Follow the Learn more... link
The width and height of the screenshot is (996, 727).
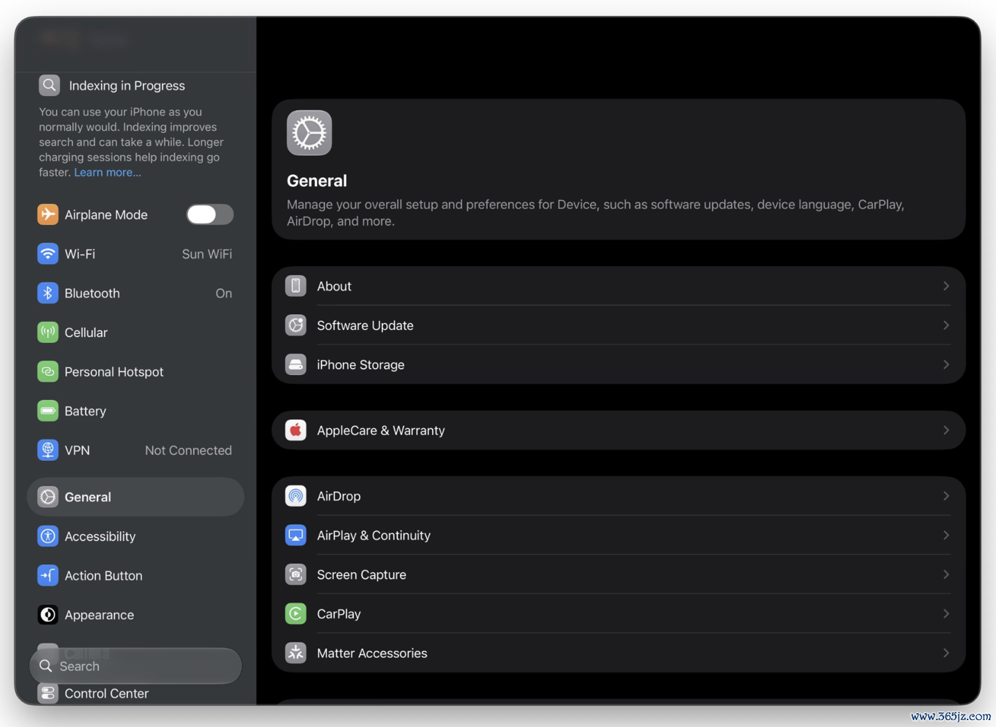(108, 172)
